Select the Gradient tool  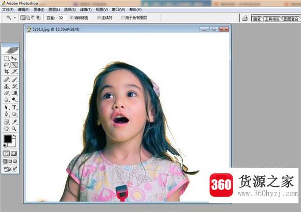[x=14, y=93]
